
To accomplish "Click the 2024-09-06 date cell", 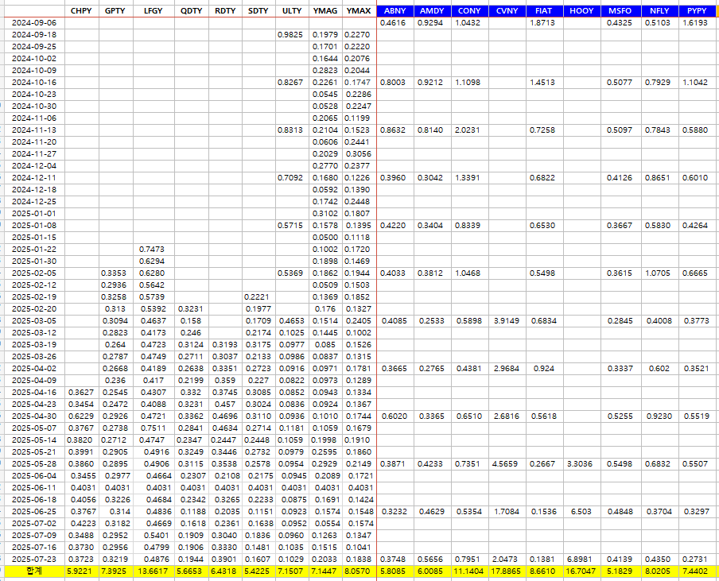I will [34, 23].
